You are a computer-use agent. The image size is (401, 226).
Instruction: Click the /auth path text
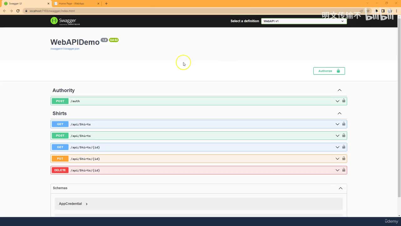tap(75, 101)
